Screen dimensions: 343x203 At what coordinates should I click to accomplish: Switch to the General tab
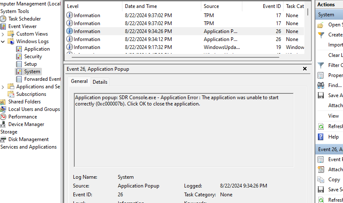[79, 82]
